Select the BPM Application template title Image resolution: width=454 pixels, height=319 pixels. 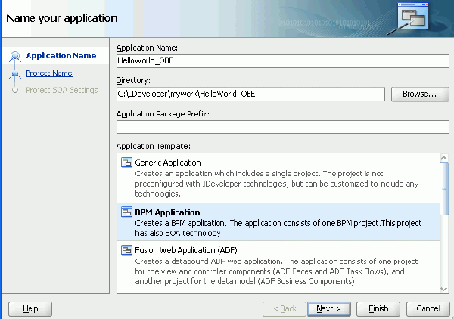(167, 212)
